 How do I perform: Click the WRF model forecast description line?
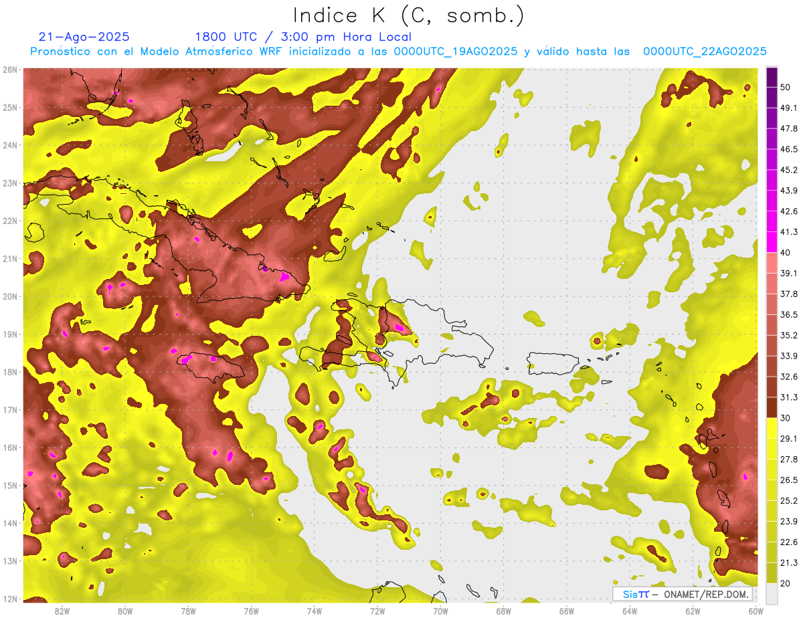398,51
